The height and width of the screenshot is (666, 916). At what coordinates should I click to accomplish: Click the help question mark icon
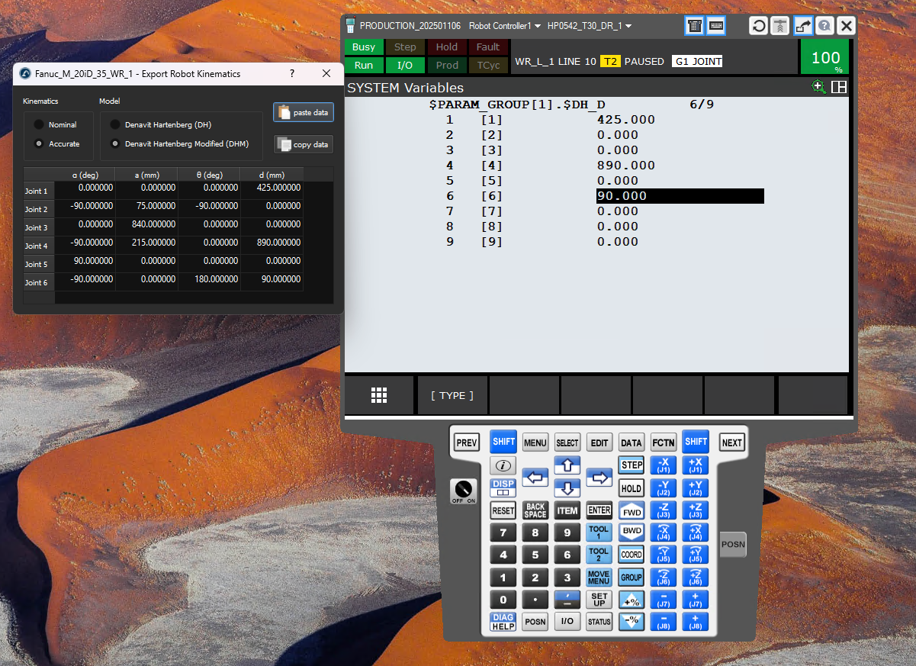coord(824,26)
